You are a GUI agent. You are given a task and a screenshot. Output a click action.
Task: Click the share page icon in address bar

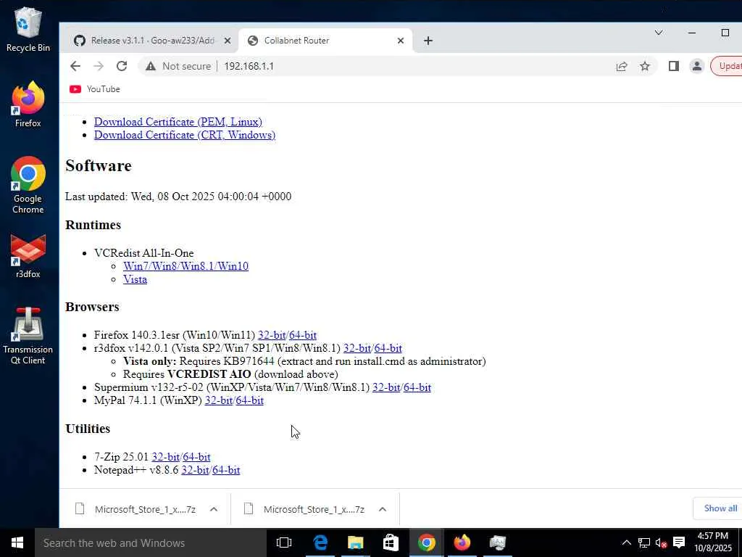[622, 66]
